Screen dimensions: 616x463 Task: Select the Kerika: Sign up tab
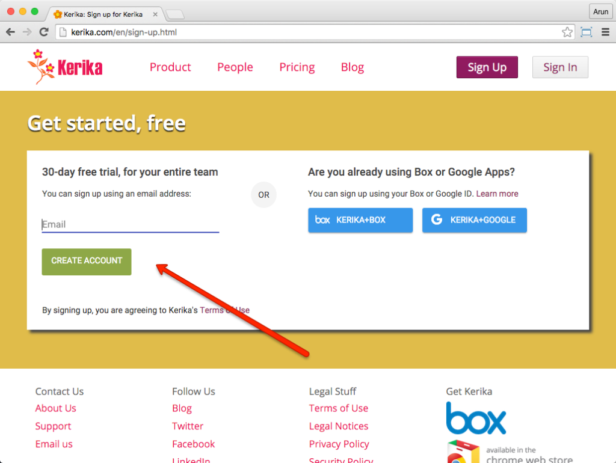[103, 14]
